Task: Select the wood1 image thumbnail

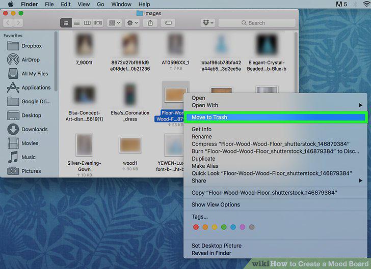Action: pos(130,145)
